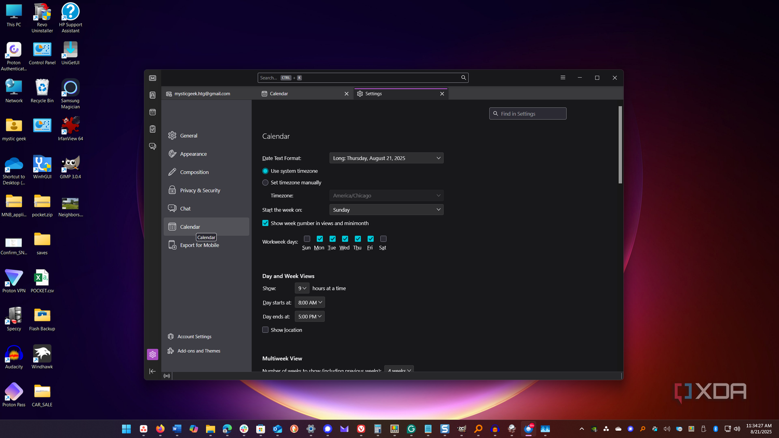
Task: Uncheck Show week number in views and minimonth
Action: (265, 223)
